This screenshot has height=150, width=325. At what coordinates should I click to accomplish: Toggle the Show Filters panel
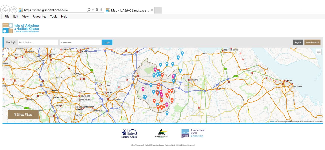pyautogui.click(x=23, y=114)
